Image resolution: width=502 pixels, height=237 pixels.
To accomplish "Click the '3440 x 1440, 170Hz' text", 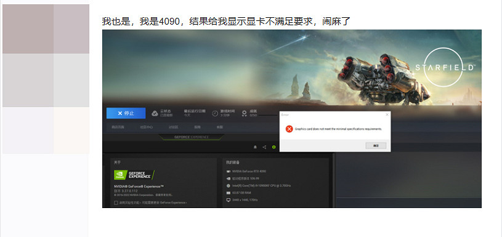I will pyautogui.click(x=245, y=200).
